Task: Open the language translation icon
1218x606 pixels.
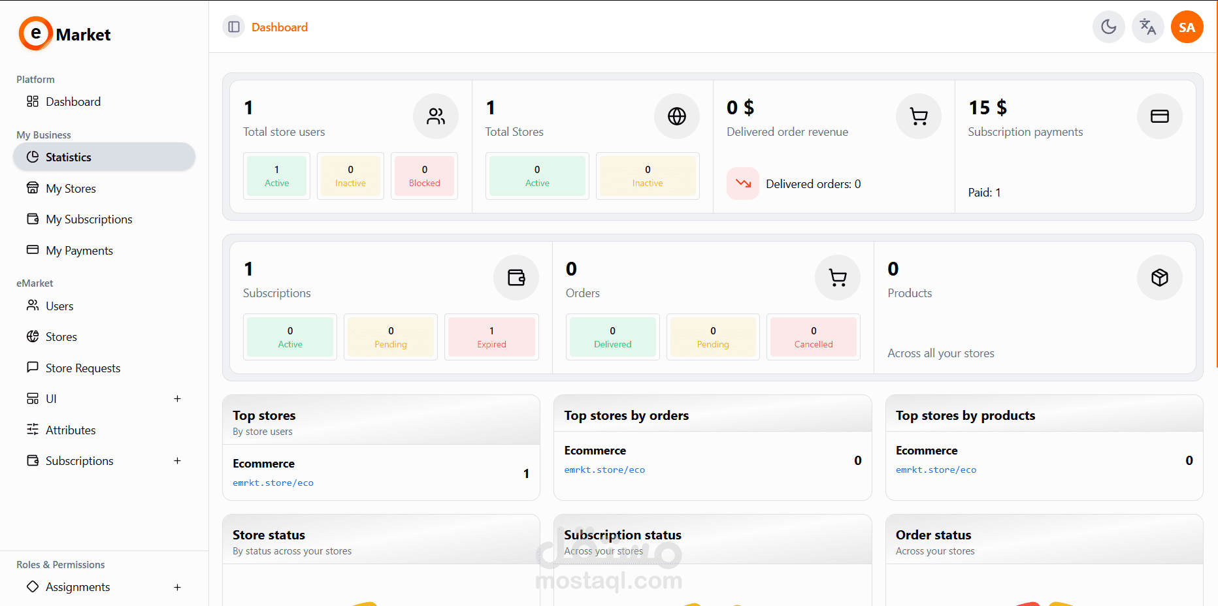Action: coord(1148,27)
